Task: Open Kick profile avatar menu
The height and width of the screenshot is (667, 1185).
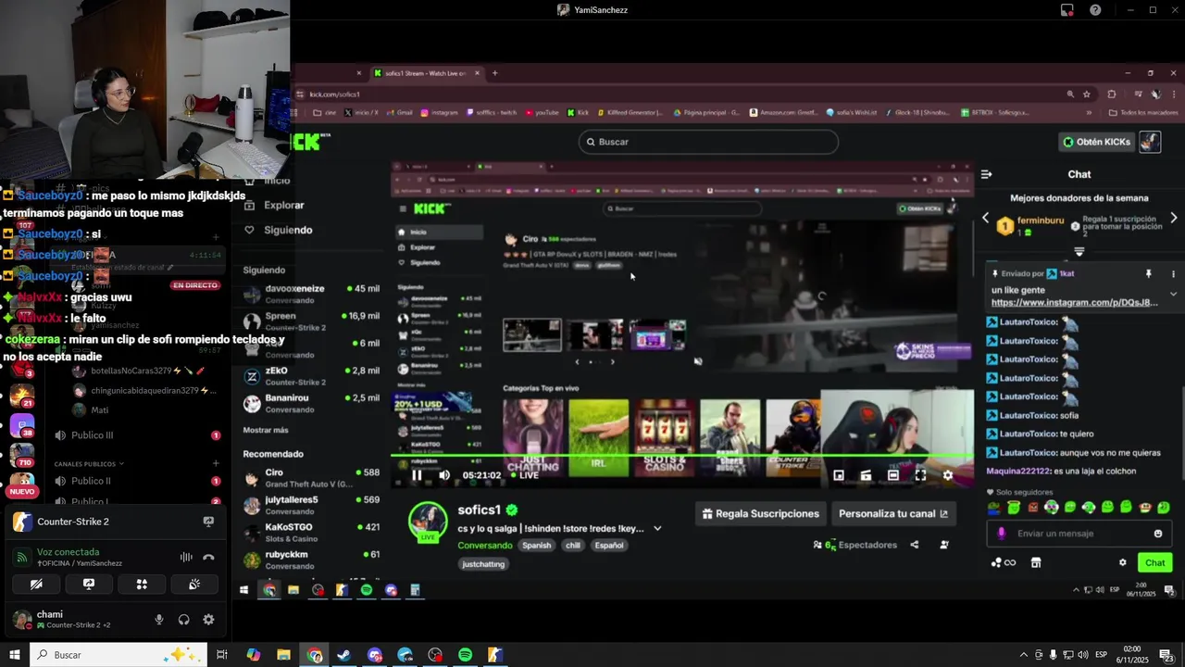Action: click(1150, 142)
